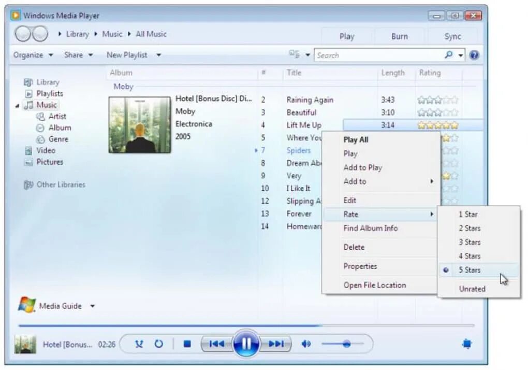Choose Play All from context menu
The width and height of the screenshot is (528, 370).
click(381, 140)
